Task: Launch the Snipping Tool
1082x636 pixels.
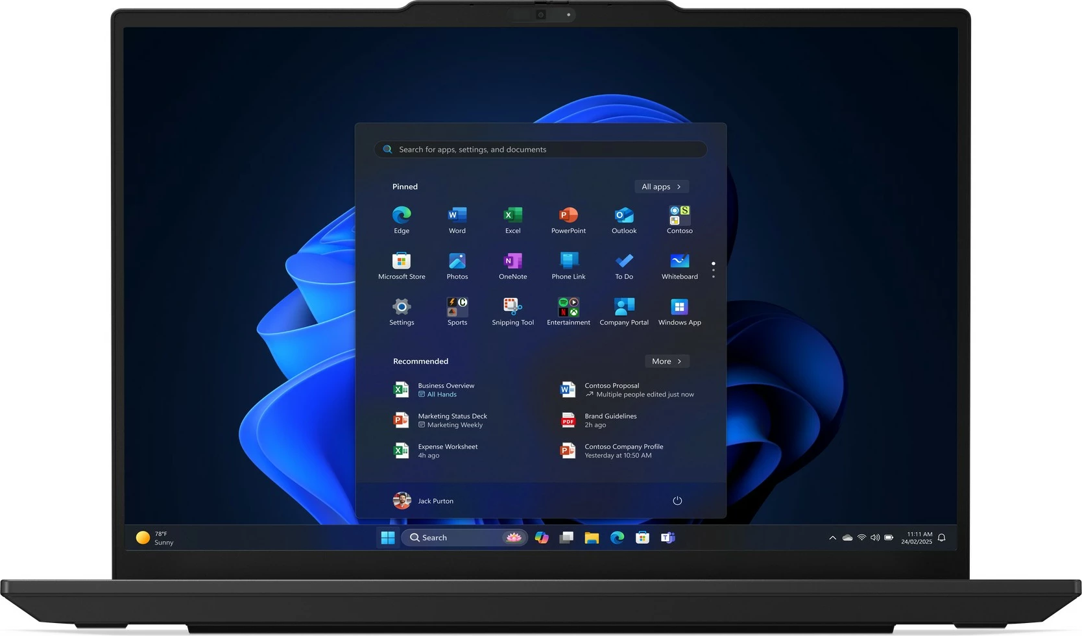Action: click(512, 310)
